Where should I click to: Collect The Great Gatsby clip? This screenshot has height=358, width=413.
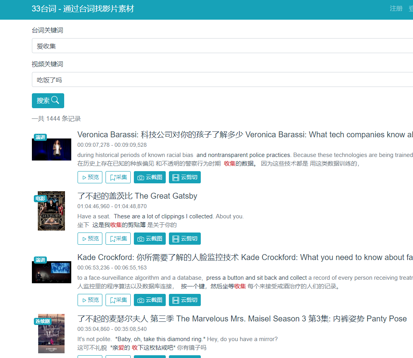[118, 239]
